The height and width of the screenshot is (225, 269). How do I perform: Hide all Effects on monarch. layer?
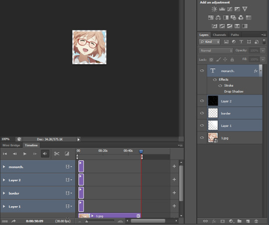(215, 80)
